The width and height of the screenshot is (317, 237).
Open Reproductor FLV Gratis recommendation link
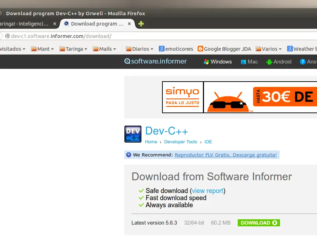(x=226, y=155)
